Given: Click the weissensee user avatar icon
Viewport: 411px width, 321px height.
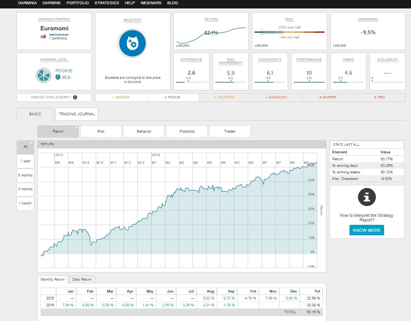Looking at the screenshot, I should pyautogui.click(x=43, y=36).
